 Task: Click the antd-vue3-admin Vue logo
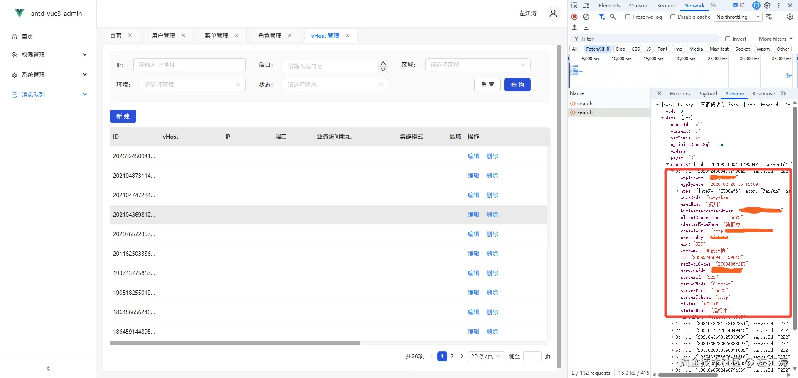(19, 13)
